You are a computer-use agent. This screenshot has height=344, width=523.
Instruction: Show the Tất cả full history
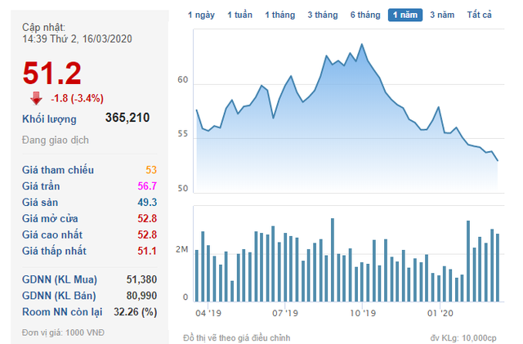(x=479, y=16)
